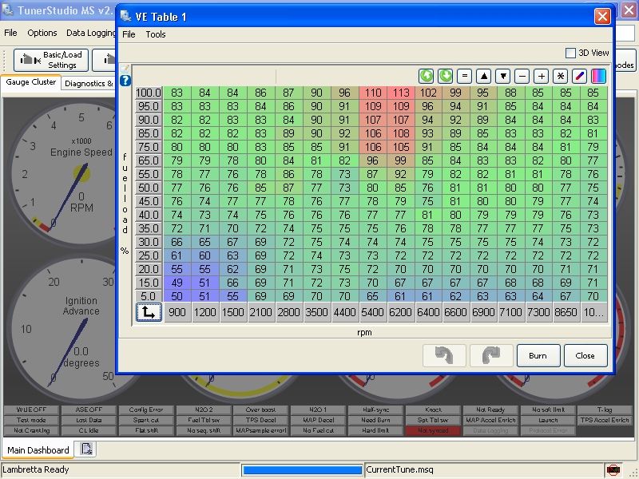Click the green up-arrow increment icon

click(427, 76)
